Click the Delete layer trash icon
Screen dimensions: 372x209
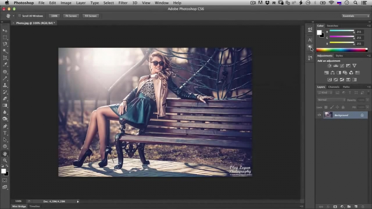tap(363, 206)
